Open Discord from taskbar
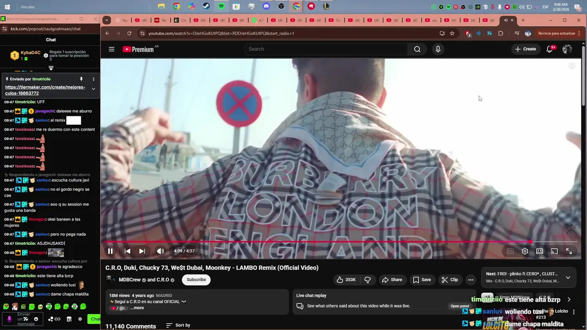The width and height of the screenshot is (587, 330). click(x=266, y=6)
